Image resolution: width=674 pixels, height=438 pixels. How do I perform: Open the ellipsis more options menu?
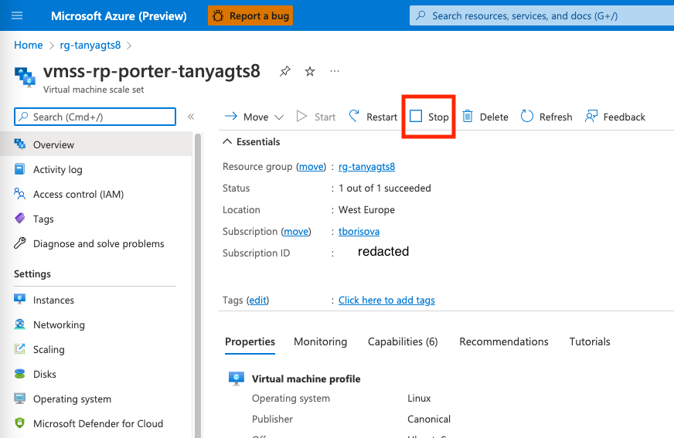point(335,72)
